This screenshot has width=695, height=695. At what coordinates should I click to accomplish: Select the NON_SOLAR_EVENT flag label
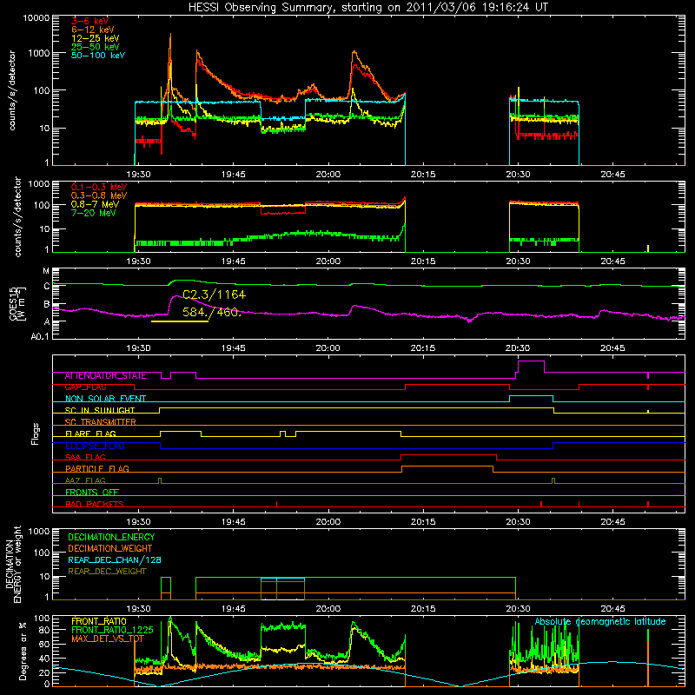click(105, 399)
